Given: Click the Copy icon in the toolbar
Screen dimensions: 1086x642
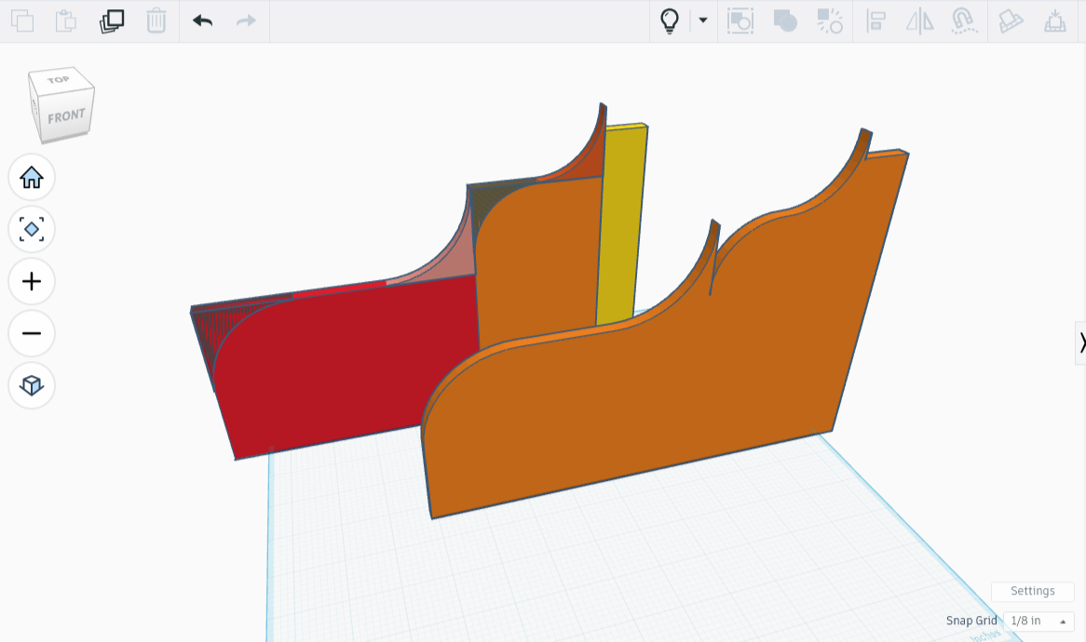Looking at the screenshot, I should pyautogui.click(x=22, y=20).
